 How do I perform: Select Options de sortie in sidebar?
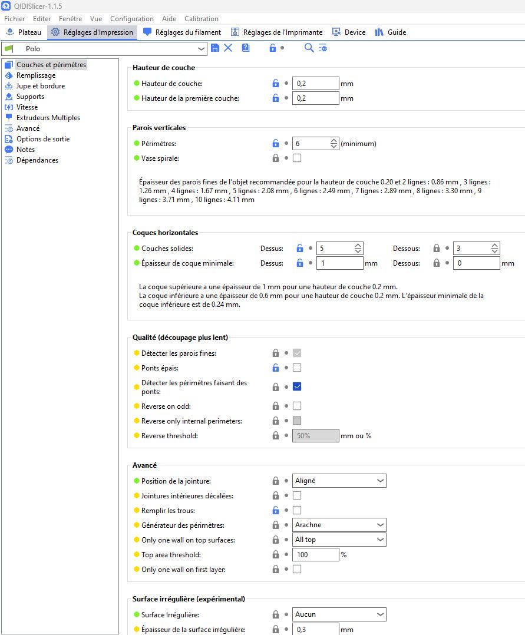click(43, 139)
